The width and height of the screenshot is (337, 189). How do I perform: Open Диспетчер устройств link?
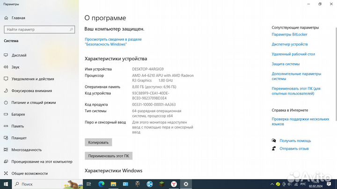coord(290,44)
